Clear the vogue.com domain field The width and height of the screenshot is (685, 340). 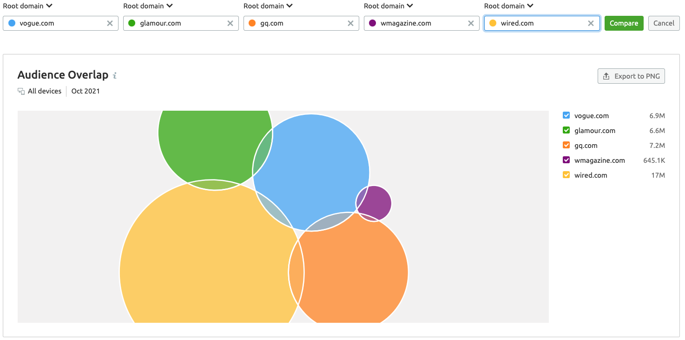(x=110, y=23)
